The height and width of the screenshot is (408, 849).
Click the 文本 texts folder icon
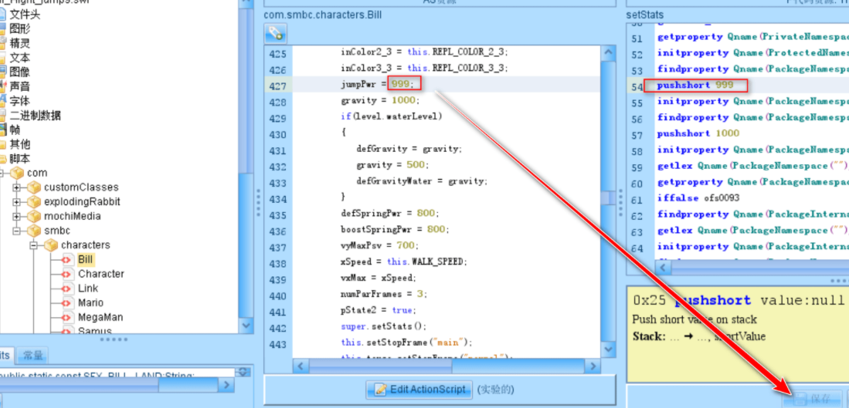pyautogui.click(x=2, y=57)
